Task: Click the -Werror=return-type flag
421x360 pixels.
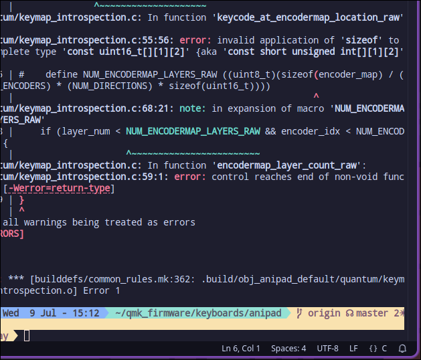Action: pyautogui.click(x=59, y=188)
